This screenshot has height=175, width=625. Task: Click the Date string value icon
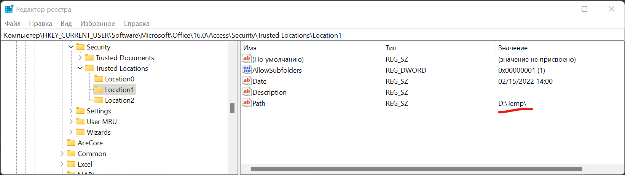tap(247, 81)
